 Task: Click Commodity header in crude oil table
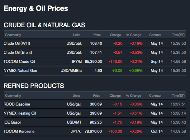click(13, 35)
